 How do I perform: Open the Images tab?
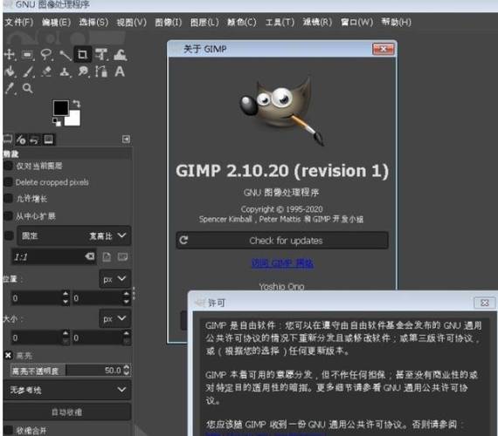[49, 140]
